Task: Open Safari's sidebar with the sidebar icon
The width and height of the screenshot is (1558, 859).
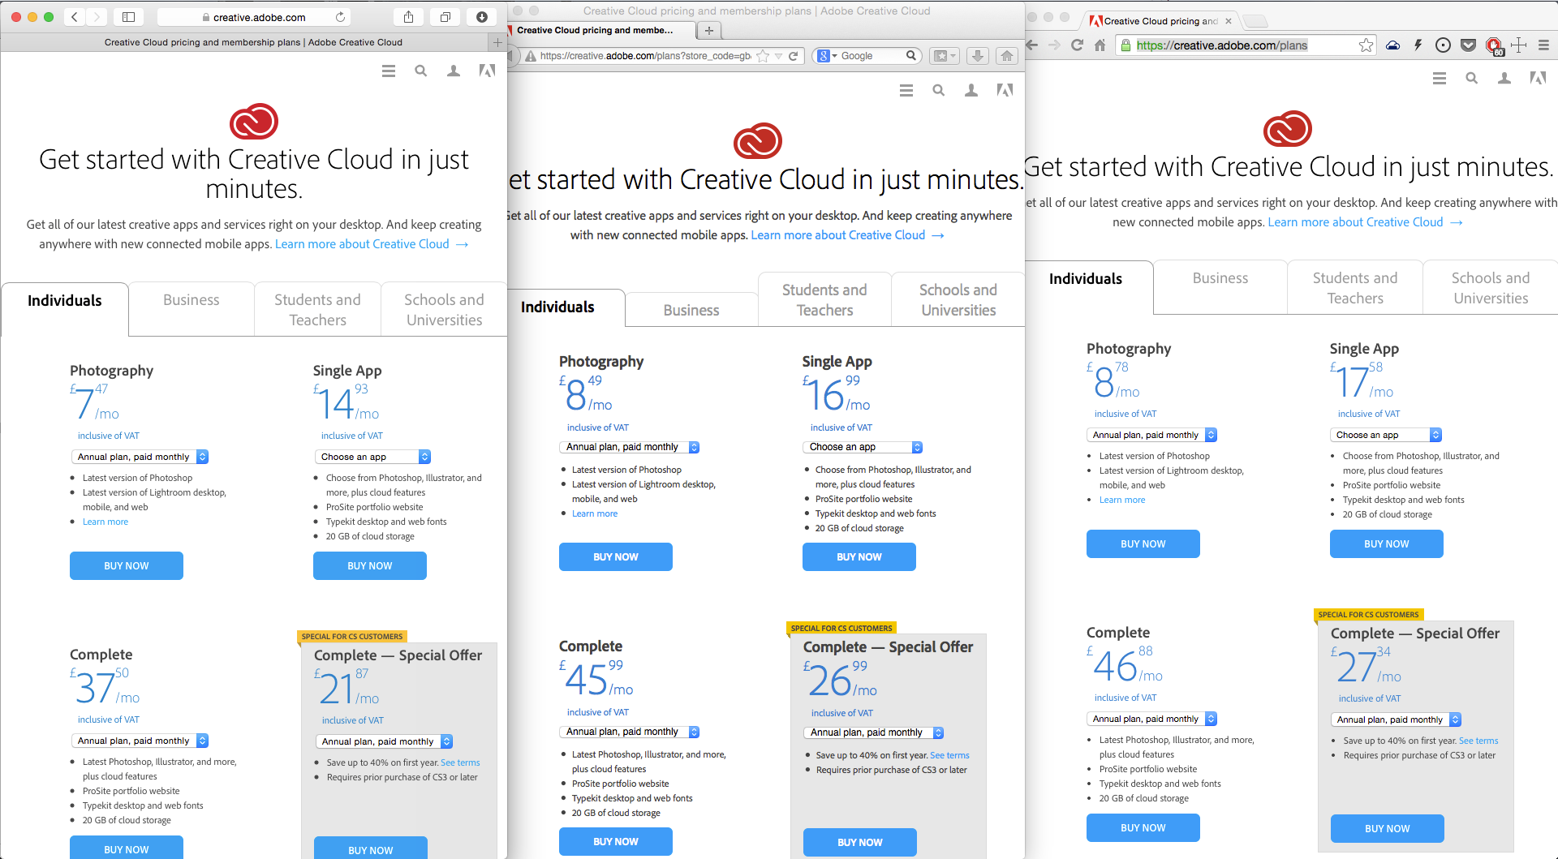Action: (128, 17)
